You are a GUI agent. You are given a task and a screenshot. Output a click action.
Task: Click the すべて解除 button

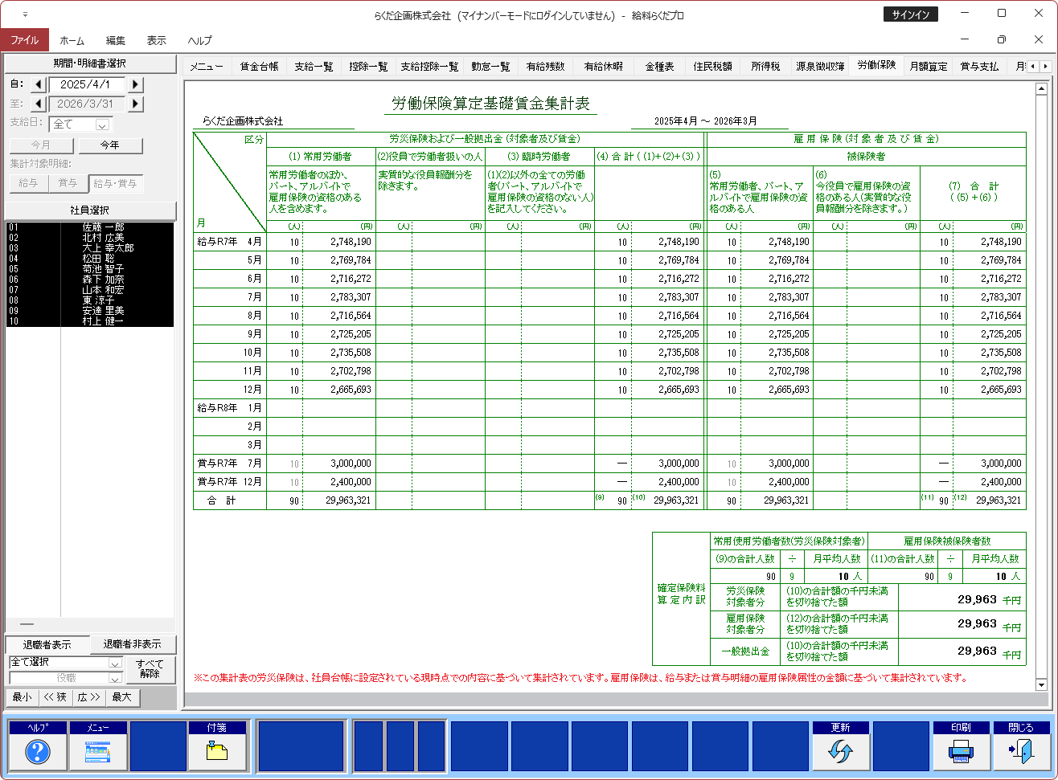(150, 669)
